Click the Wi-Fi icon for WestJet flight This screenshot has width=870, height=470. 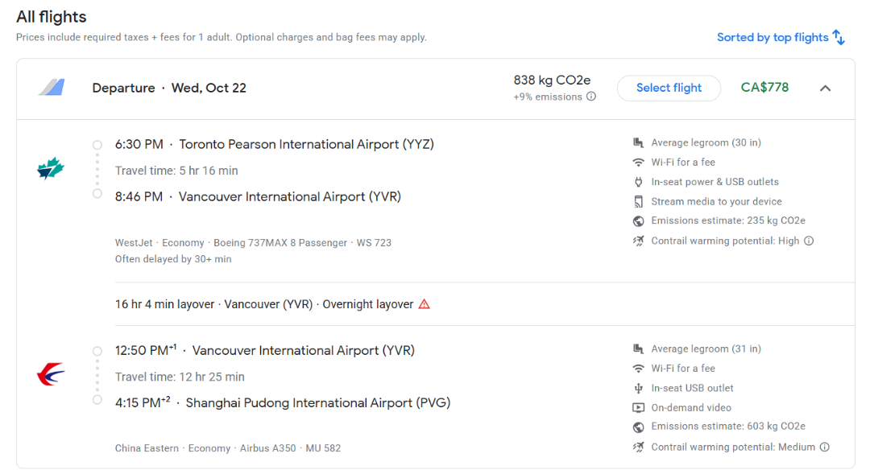click(638, 162)
